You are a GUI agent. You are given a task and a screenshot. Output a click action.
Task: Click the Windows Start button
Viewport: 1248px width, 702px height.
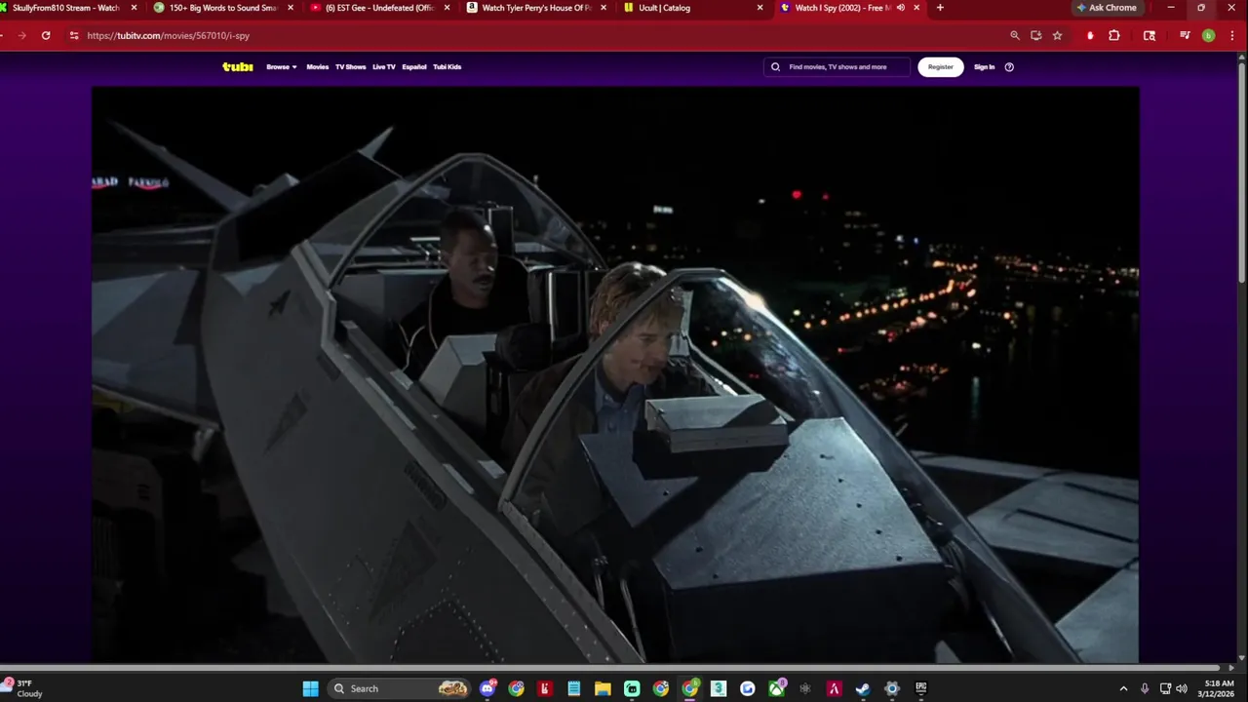point(310,688)
